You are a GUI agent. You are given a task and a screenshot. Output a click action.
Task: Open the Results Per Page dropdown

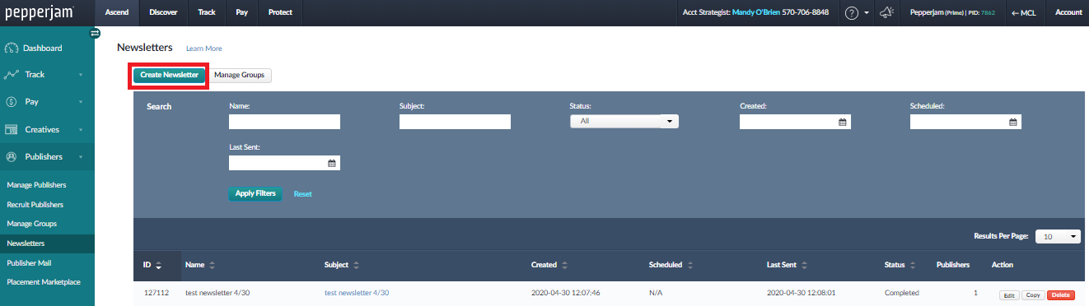pos(1058,236)
